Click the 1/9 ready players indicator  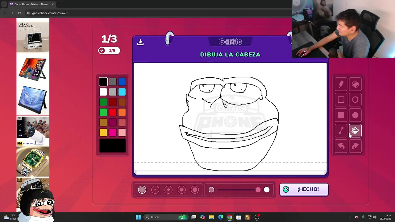[x=109, y=51]
